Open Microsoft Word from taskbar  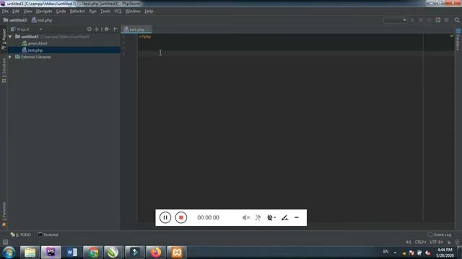click(72, 253)
